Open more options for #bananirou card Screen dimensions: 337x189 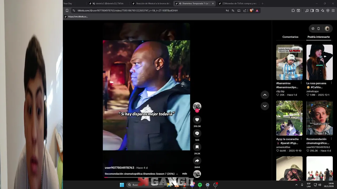[x=301, y=83]
